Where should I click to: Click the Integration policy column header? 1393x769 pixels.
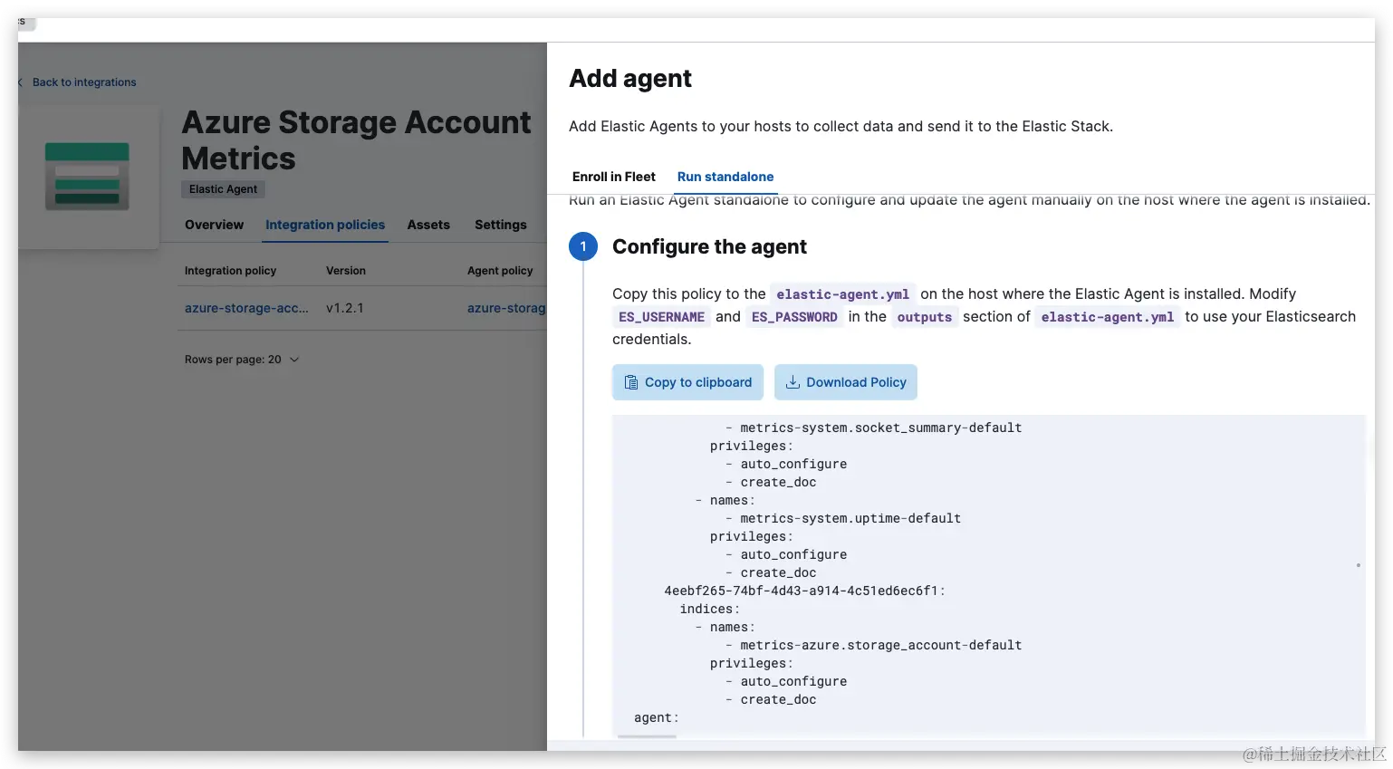230,271
